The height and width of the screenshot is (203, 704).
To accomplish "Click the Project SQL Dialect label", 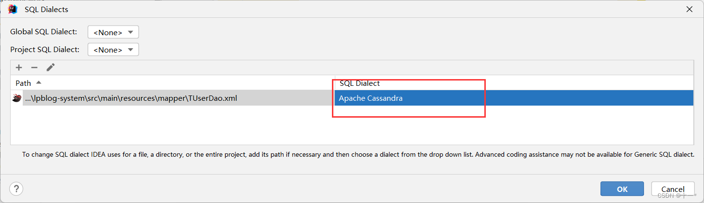I will coord(45,49).
